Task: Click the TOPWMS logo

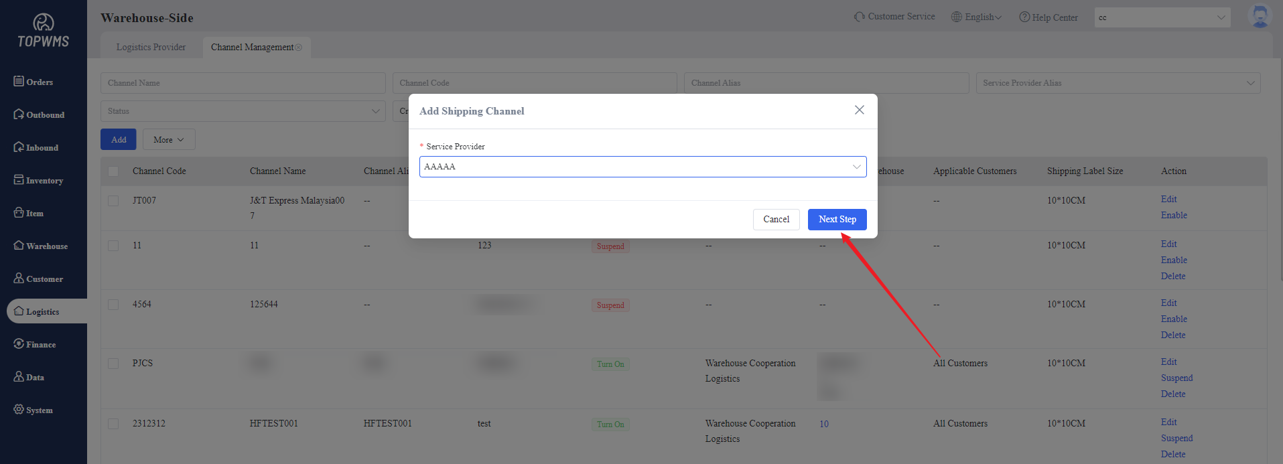Action: (44, 31)
